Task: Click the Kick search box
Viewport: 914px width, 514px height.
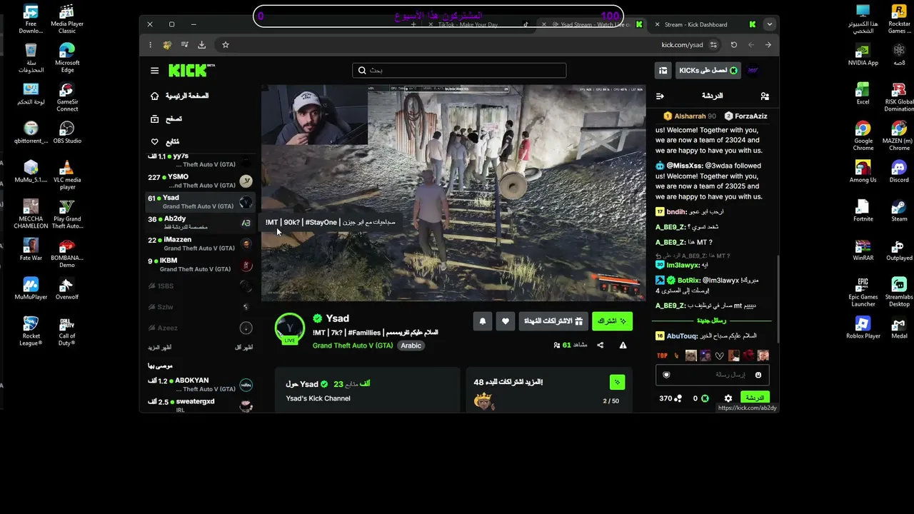Action: click(x=459, y=70)
